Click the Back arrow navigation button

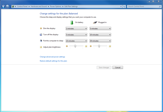[x=3, y=6]
